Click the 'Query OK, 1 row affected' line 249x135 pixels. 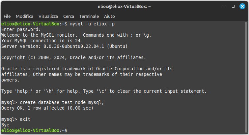[x=47, y=108]
